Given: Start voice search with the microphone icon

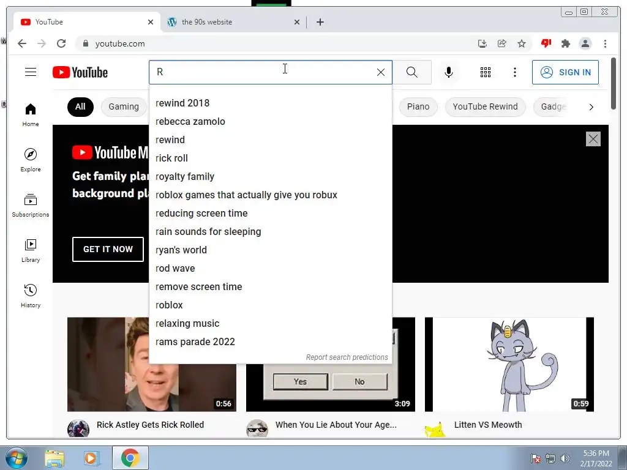Looking at the screenshot, I should click(449, 72).
